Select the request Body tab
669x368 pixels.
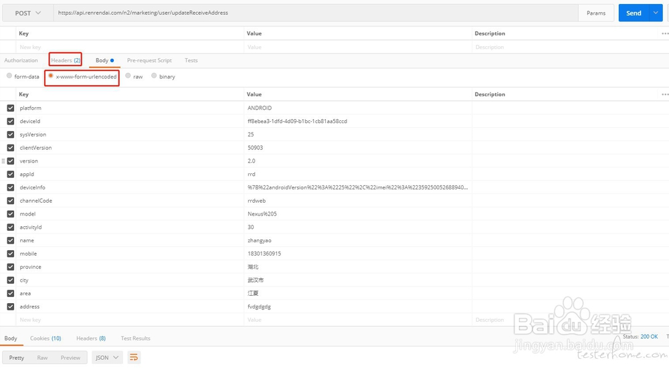coord(104,60)
